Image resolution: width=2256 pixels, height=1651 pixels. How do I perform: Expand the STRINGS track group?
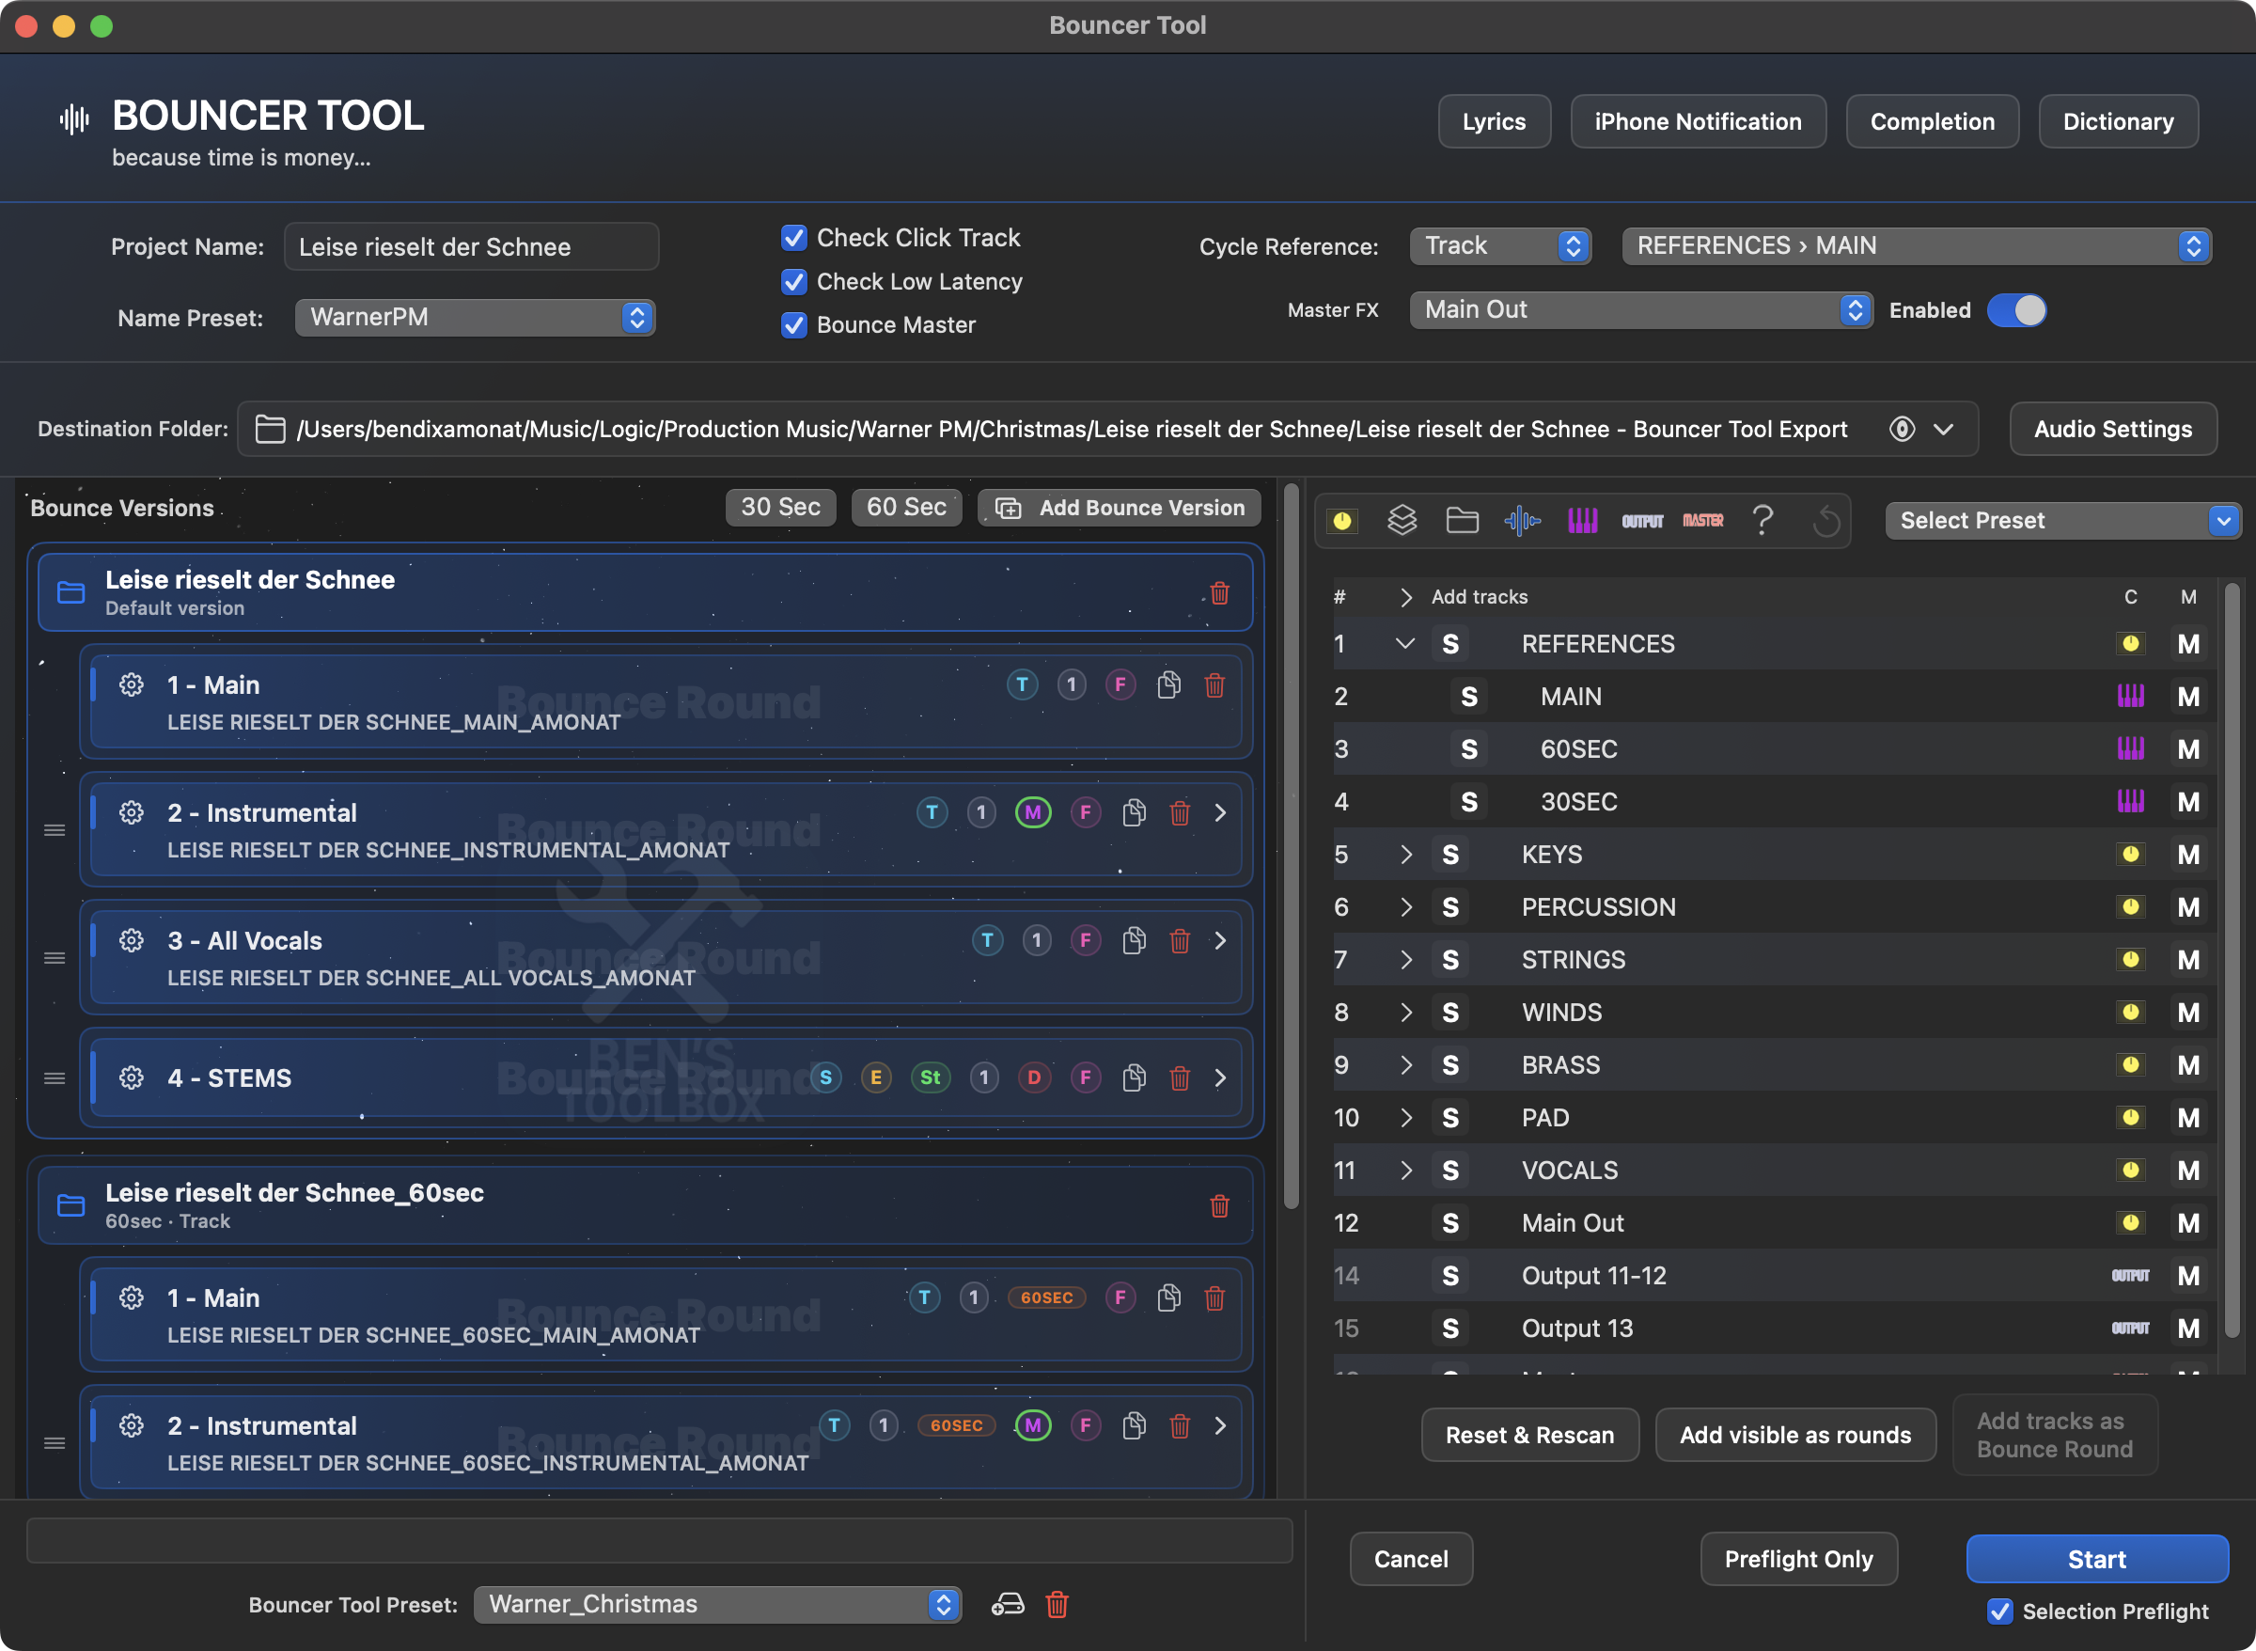pos(1404,959)
